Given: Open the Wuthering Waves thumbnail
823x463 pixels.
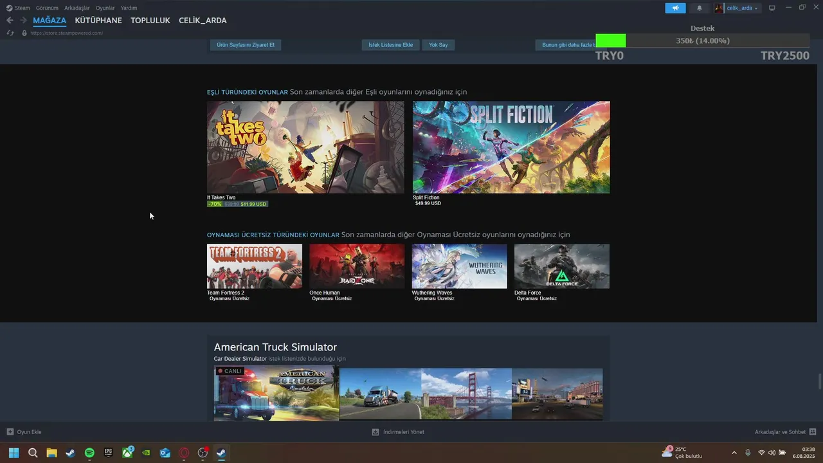Looking at the screenshot, I should (459, 266).
